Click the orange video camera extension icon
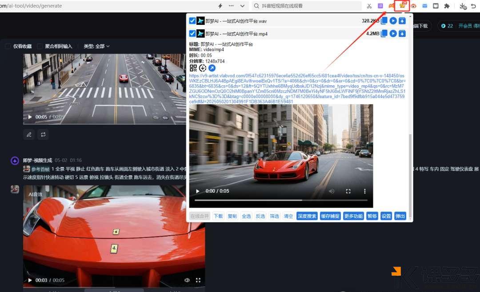Viewport: 480px width, 292px height. (391, 6)
